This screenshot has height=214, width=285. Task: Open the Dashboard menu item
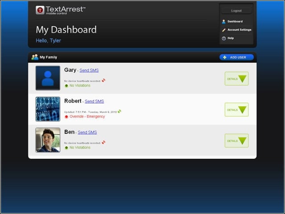click(x=235, y=21)
